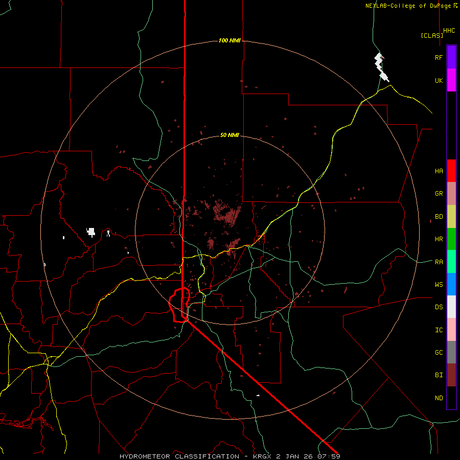Select the WS blue legend swatch
This screenshot has width=460, height=460.
tap(451, 284)
